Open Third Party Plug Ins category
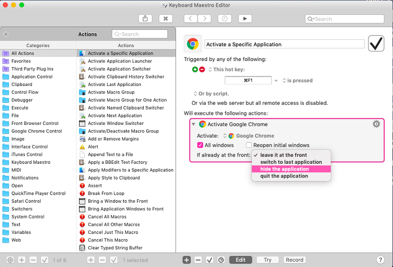This screenshot has height=267, width=393. [x=38, y=69]
